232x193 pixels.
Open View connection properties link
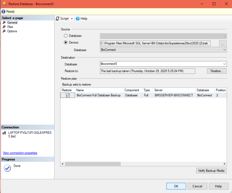pos(20,153)
